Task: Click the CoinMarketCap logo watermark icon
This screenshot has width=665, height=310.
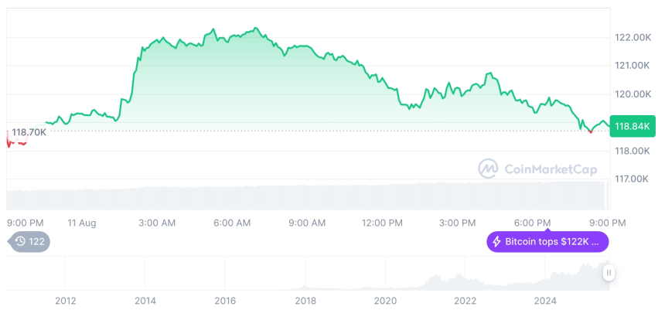Action: (x=487, y=169)
